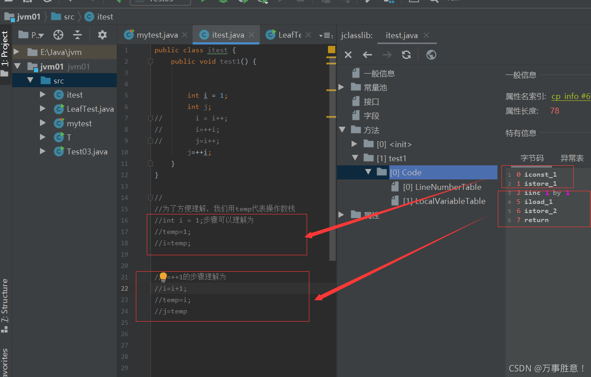Open the 字节码 tab

tap(532, 158)
